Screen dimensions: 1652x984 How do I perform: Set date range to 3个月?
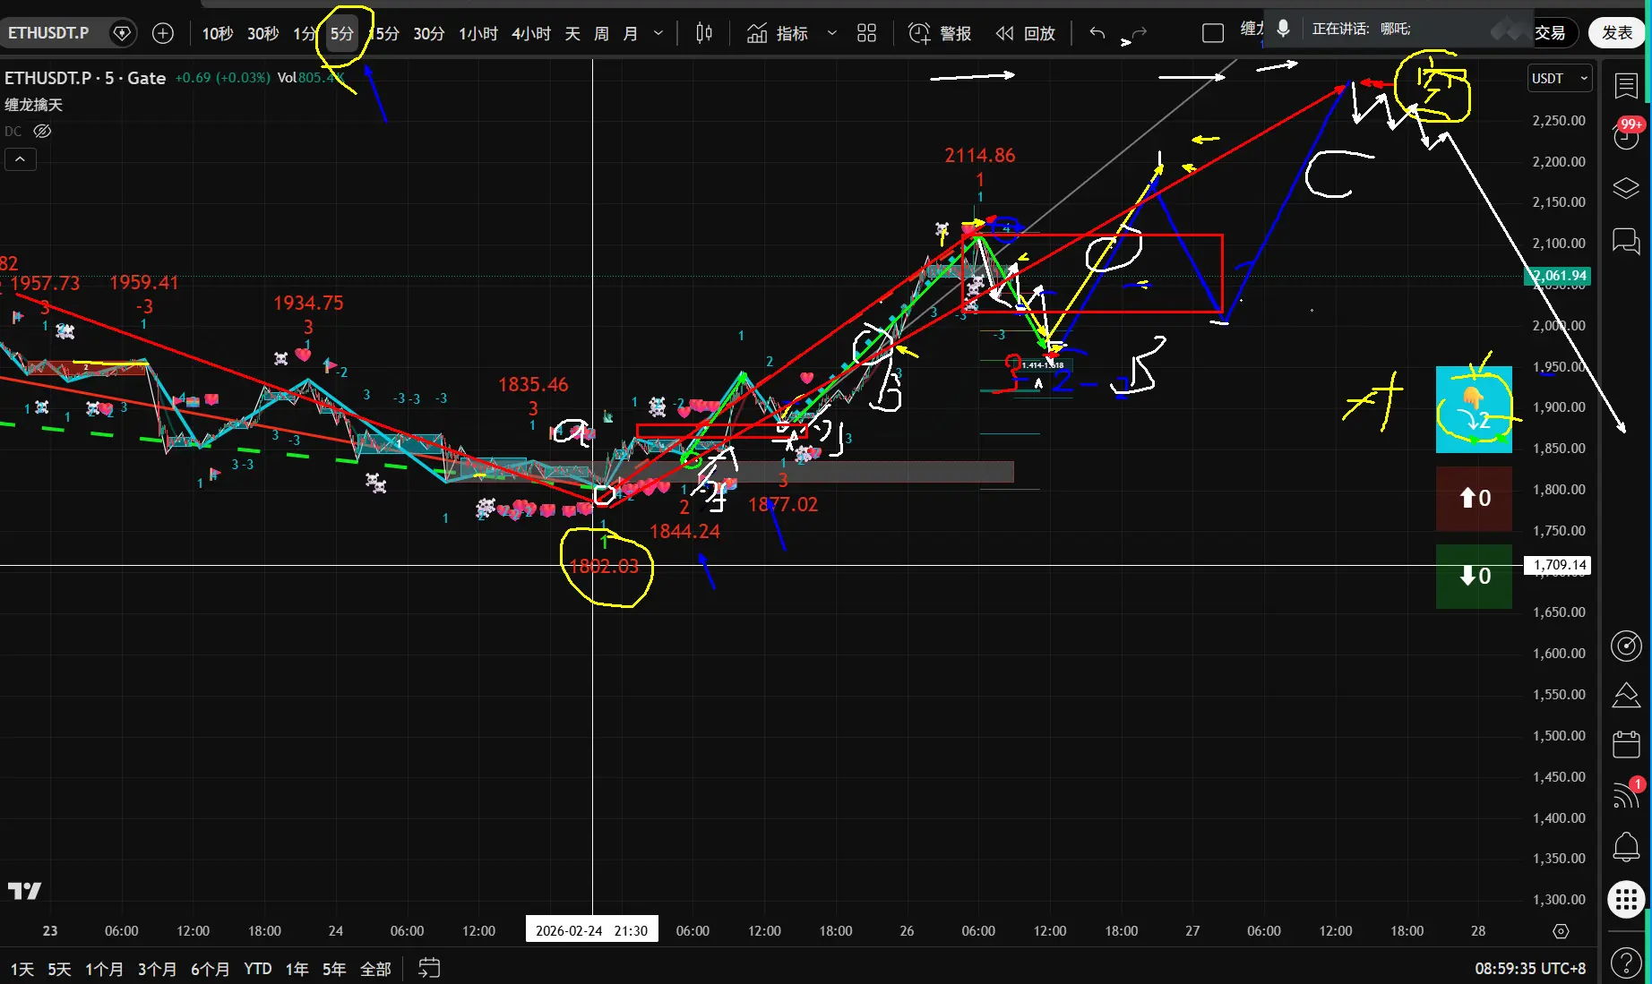tap(157, 969)
